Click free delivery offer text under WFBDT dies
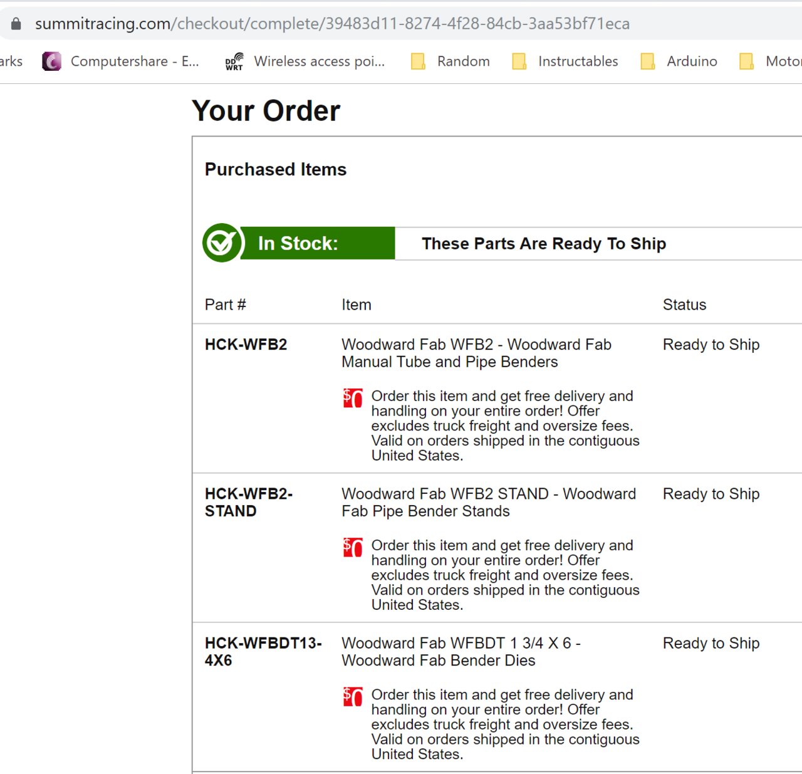 pos(505,724)
